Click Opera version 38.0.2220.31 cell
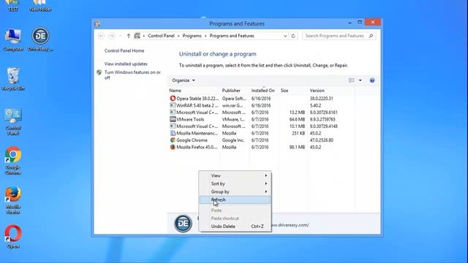This screenshot has height=263, width=468. click(x=321, y=99)
